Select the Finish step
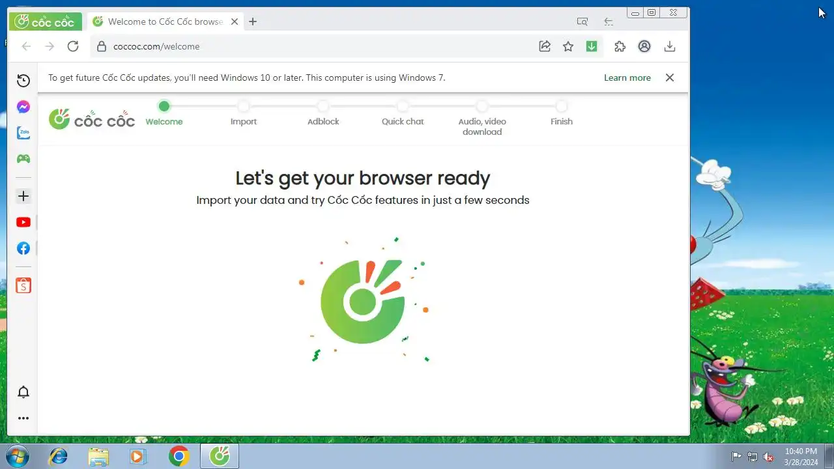The height and width of the screenshot is (469, 834). pos(562,113)
